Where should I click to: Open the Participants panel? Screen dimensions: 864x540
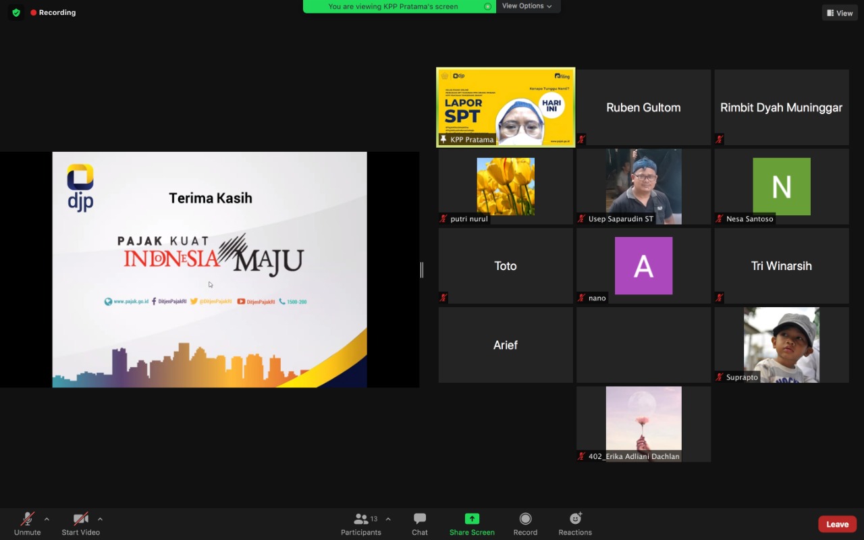click(x=361, y=523)
